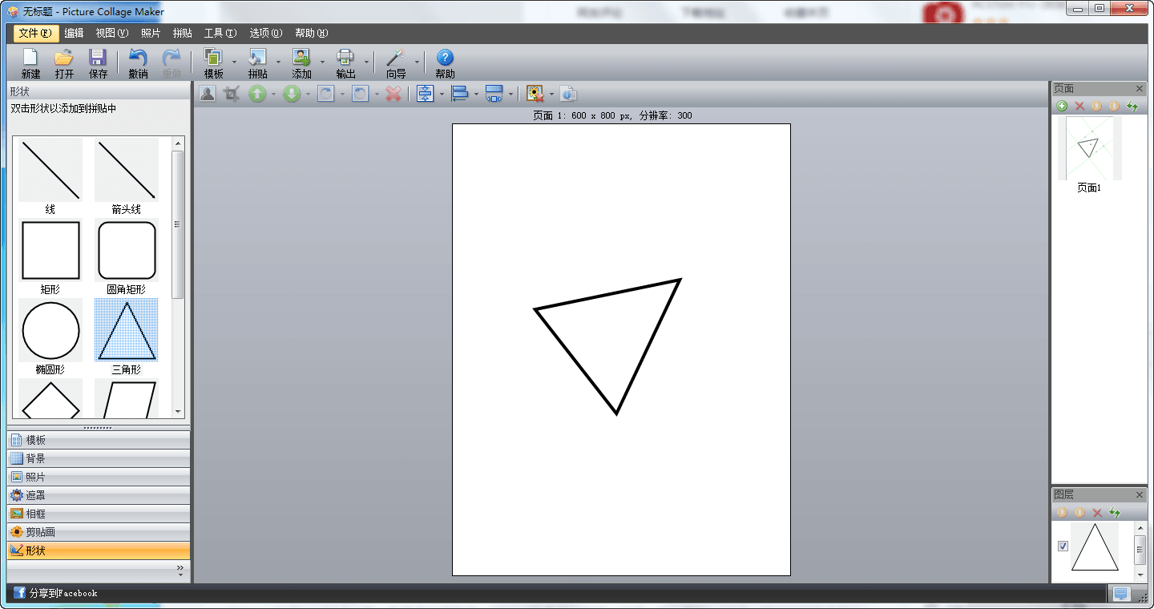The image size is (1154, 609).
Task: Click the rotate counterclockwise icon
Action: (361, 94)
